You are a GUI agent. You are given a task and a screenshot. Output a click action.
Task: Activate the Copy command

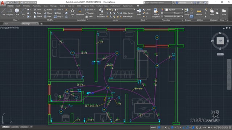point(37,13)
